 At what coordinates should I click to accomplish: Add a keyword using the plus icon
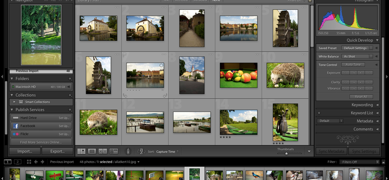coord(319,113)
